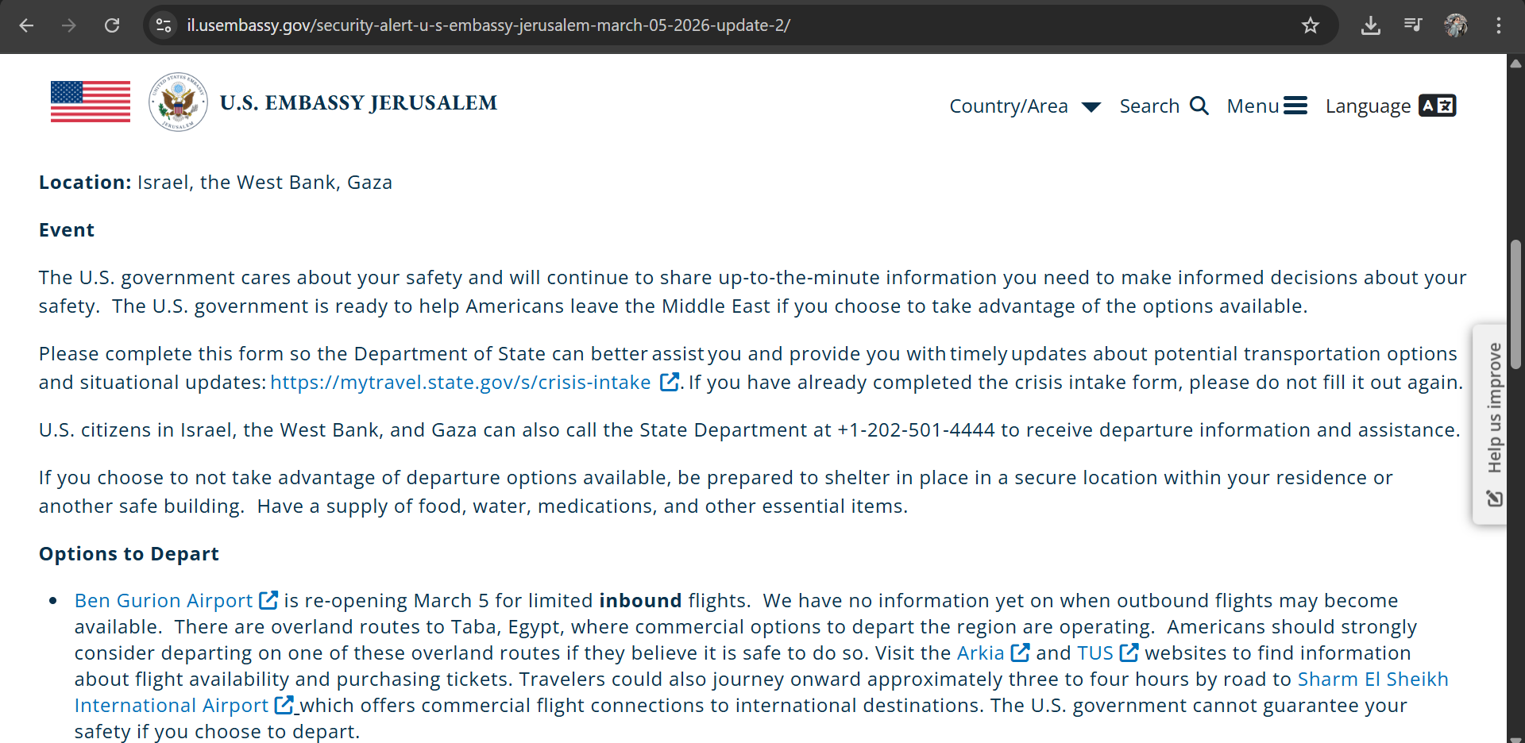Open the hamburger Menu
Viewport: 1525px width, 743px height.
(x=1267, y=106)
